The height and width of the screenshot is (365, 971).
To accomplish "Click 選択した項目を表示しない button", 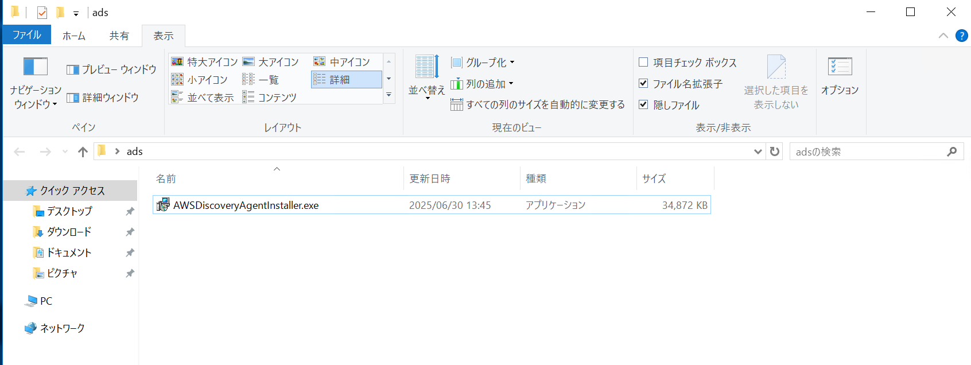I will coord(776,83).
